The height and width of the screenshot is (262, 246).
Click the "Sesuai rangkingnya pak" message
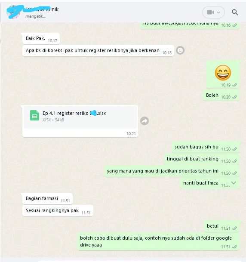point(58,211)
